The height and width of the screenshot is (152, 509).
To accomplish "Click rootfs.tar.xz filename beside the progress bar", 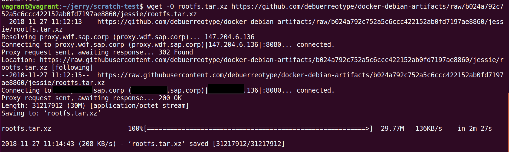I will click(x=26, y=129).
